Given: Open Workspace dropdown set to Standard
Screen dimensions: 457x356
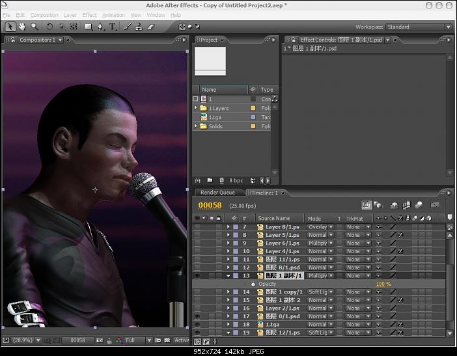Looking at the screenshot, I should [418, 27].
